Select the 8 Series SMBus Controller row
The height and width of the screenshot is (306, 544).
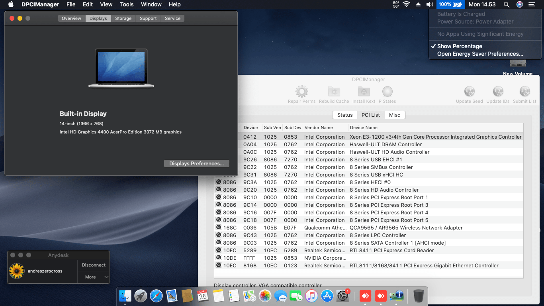(368, 167)
